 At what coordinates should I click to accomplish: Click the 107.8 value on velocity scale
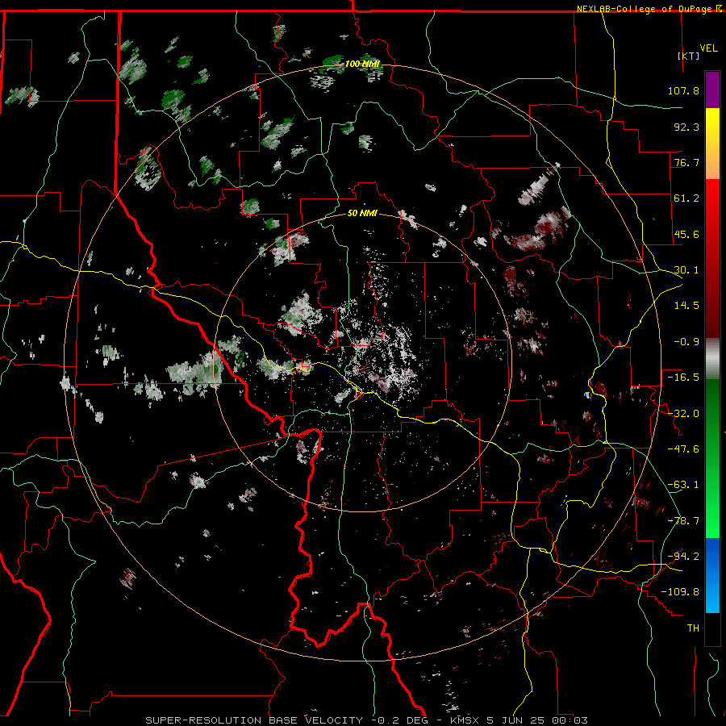coord(683,90)
